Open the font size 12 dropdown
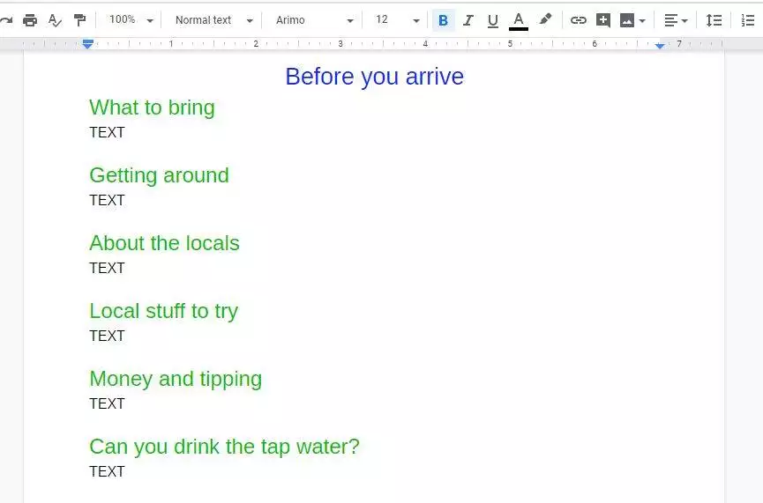 coord(397,20)
